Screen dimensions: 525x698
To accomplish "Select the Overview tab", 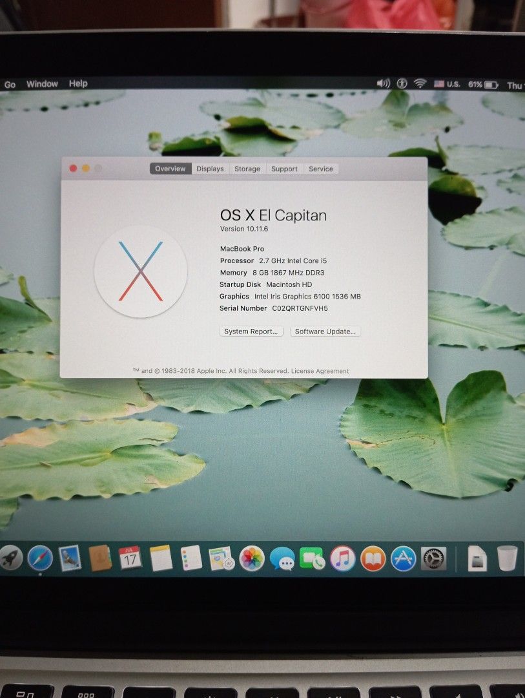I will click(x=170, y=169).
